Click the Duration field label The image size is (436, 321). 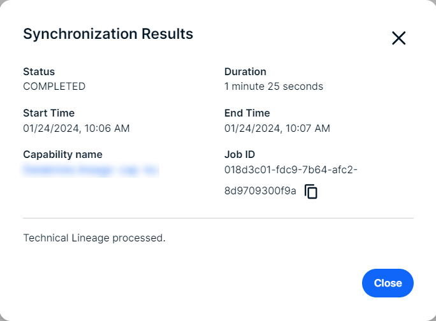click(x=245, y=71)
